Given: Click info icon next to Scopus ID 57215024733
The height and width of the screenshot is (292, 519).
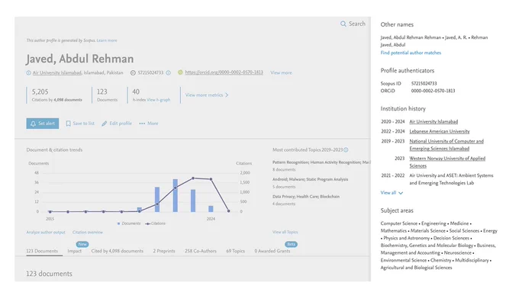Looking at the screenshot, I should tap(168, 72).
